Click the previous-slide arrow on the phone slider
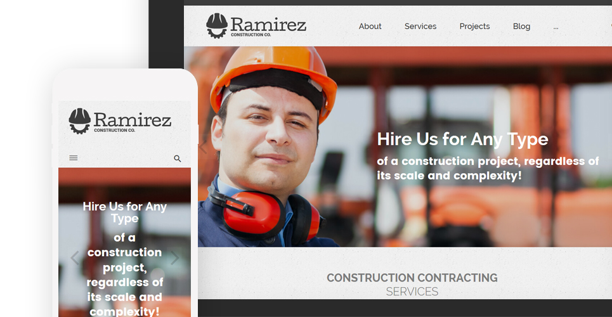 [75, 257]
